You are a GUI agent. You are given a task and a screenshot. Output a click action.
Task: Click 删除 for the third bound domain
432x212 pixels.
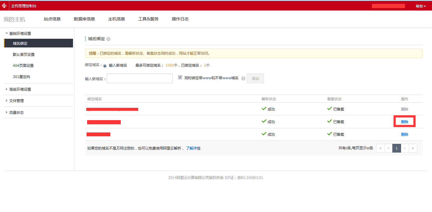[x=404, y=135]
